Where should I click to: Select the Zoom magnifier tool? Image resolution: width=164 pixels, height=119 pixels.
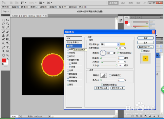click(8, 55)
